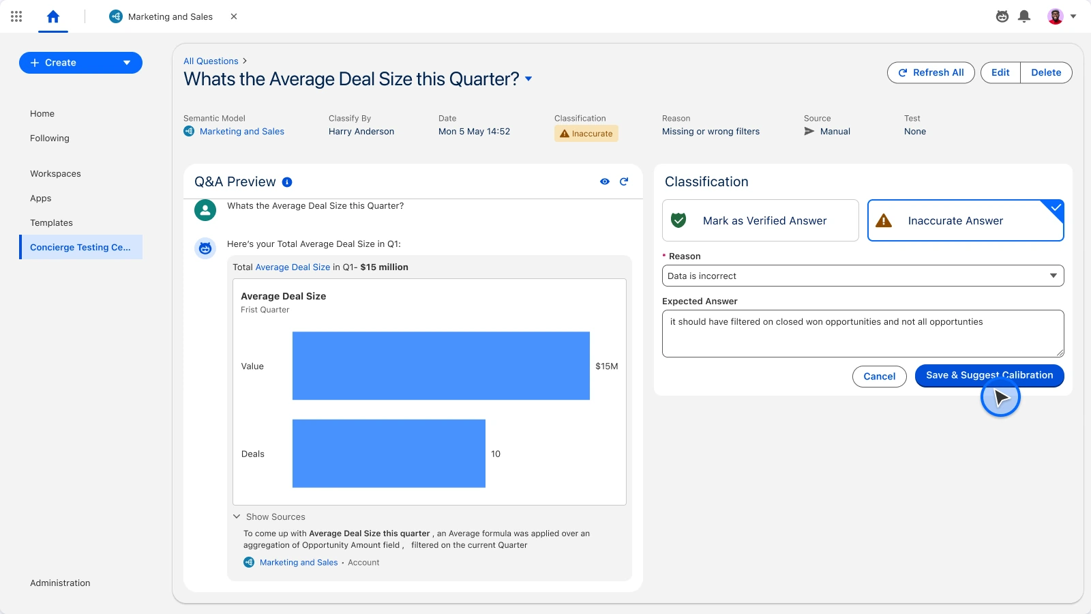
Task: Click the Average Deal Size link
Action: point(293,267)
